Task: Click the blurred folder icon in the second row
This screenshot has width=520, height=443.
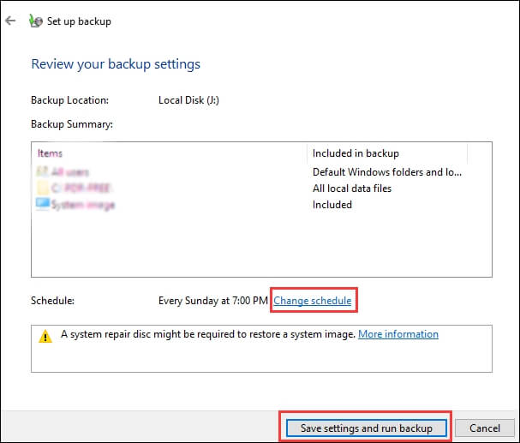Action: [x=43, y=188]
